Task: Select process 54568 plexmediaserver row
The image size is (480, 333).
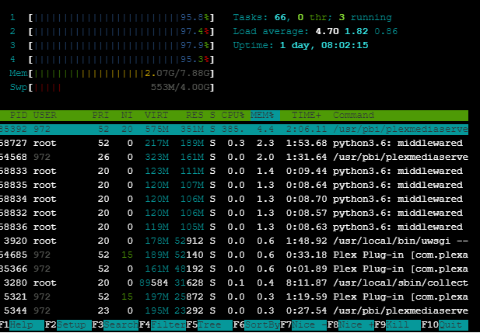Action: click(x=234, y=157)
